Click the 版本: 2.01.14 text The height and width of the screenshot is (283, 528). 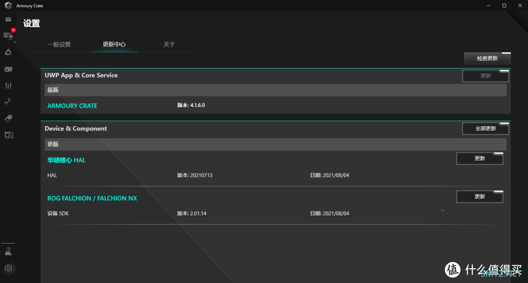click(x=192, y=213)
